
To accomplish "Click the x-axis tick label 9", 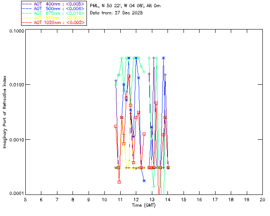I will click(x=89, y=200).
